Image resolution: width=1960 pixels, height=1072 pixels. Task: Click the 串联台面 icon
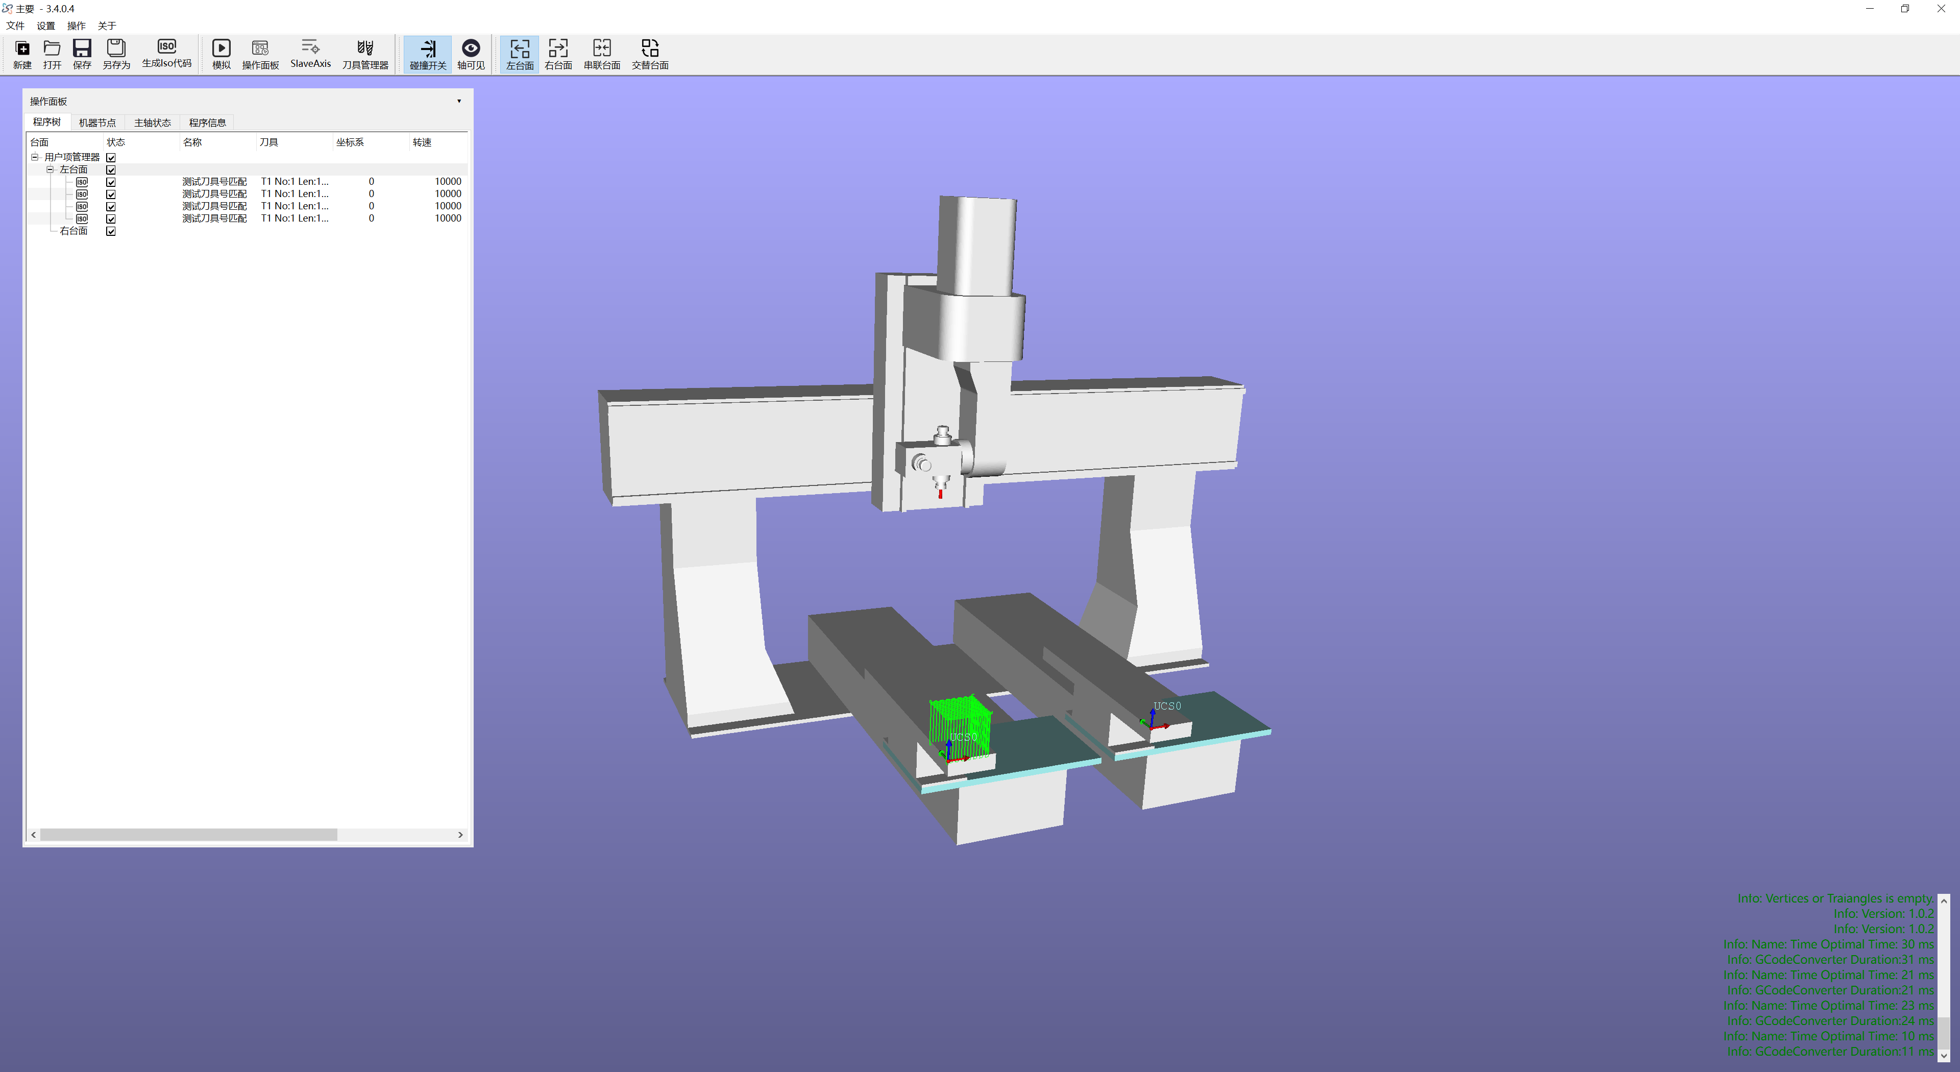601,53
